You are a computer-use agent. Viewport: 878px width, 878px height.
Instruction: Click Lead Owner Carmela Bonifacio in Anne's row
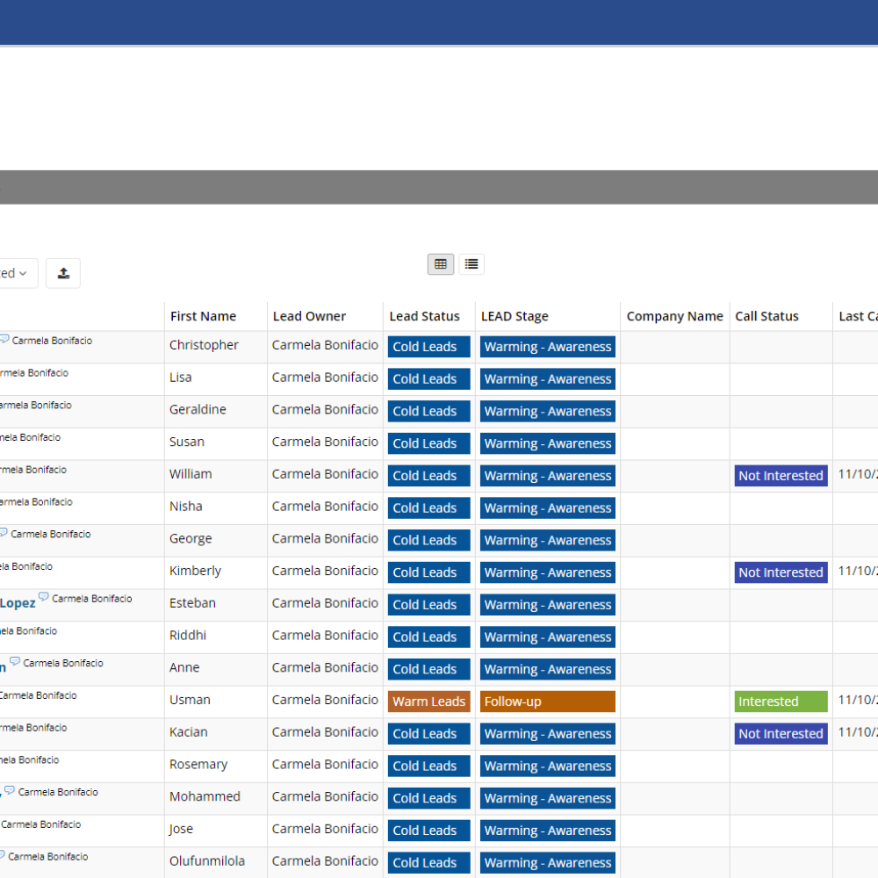point(325,667)
